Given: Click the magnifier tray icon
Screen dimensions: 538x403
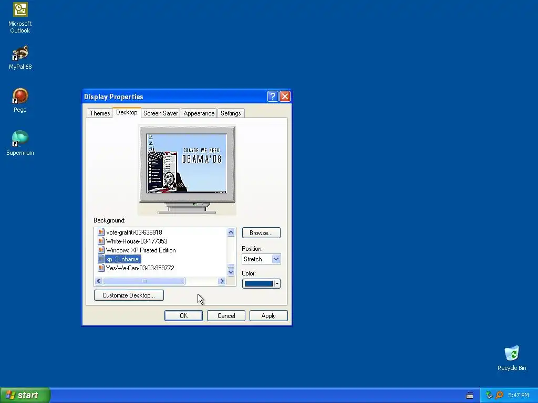Looking at the screenshot, I should 499,395.
